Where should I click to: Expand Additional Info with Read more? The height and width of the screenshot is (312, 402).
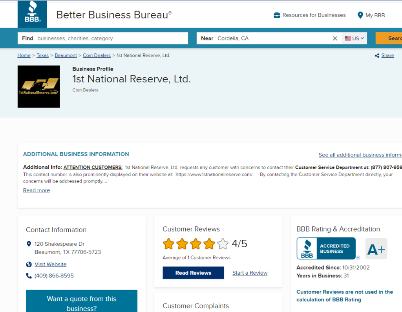37,190
